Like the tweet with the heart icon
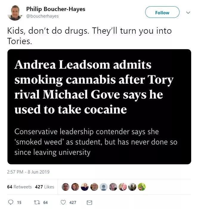 point(63,202)
